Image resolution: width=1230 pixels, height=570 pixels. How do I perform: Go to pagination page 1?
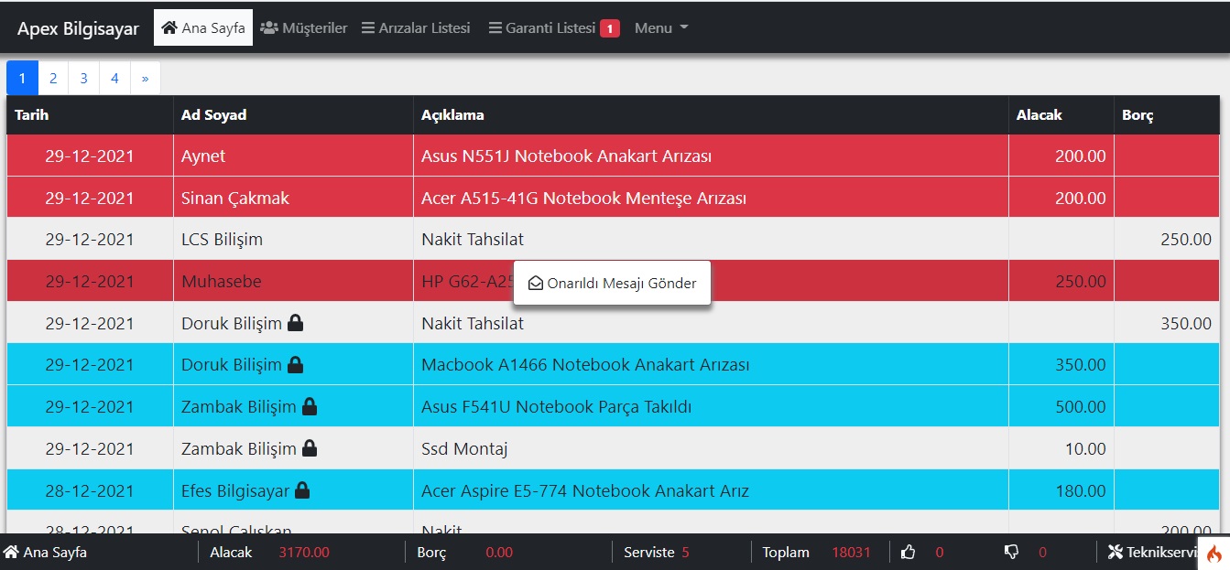click(22, 78)
